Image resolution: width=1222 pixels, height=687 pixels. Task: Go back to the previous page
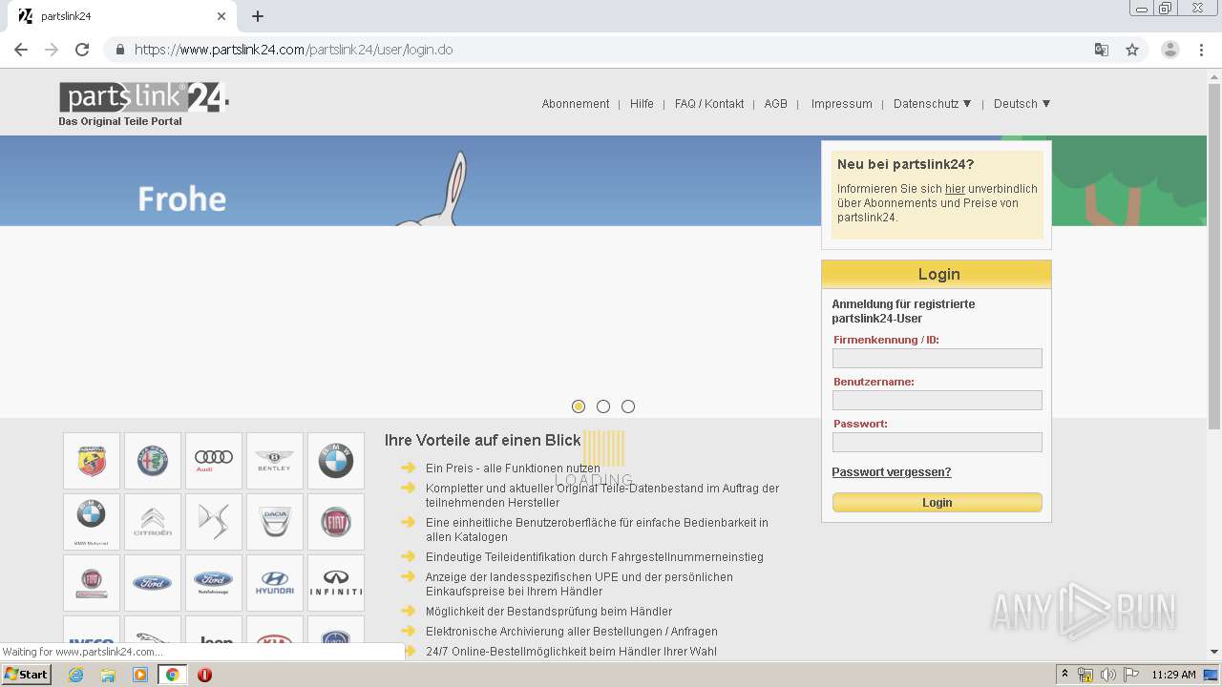pyautogui.click(x=21, y=50)
